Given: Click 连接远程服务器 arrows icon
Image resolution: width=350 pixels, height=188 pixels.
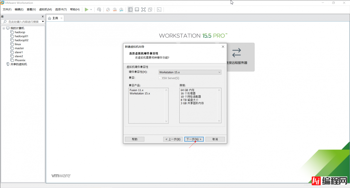Looking at the screenshot, I should point(237,53).
